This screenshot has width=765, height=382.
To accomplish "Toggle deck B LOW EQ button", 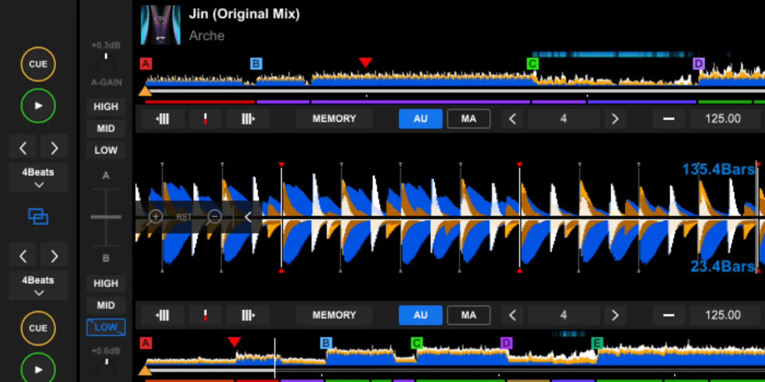I will pyautogui.click(x=106, y=327).
